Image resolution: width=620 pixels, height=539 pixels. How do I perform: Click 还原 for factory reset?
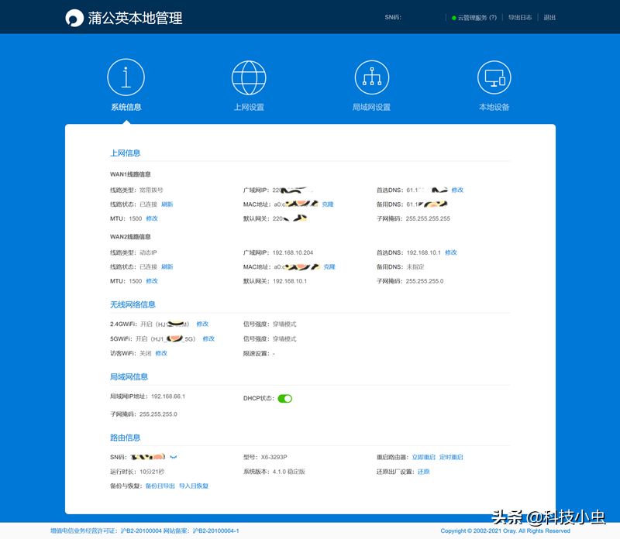coord(423,472)
